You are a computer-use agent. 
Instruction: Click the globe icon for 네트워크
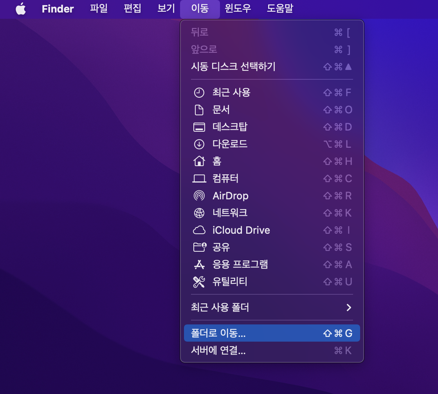click(x=199, y=213)
